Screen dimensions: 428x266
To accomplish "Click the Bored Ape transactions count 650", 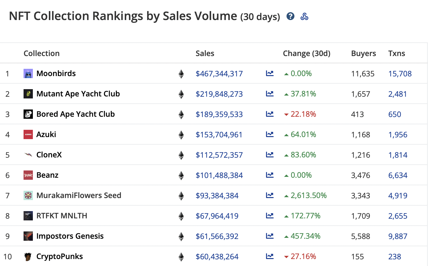I will [x=395, y=114].
